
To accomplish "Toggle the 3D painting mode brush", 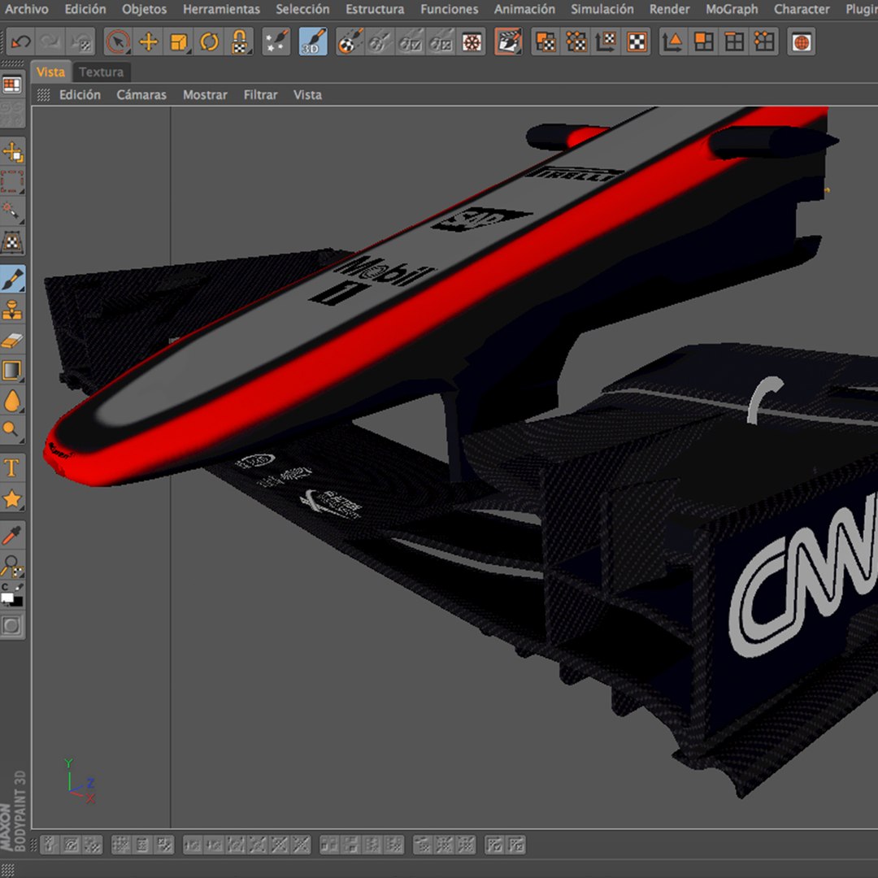I will click(313, 42).
